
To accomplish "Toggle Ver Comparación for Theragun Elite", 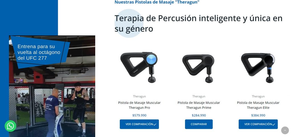I will [x=258, y=124].
